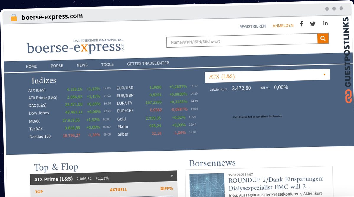This screenshot has width=354, height=197.
Task: Click the Gold price 2.939,35
Action: (153, 118)
